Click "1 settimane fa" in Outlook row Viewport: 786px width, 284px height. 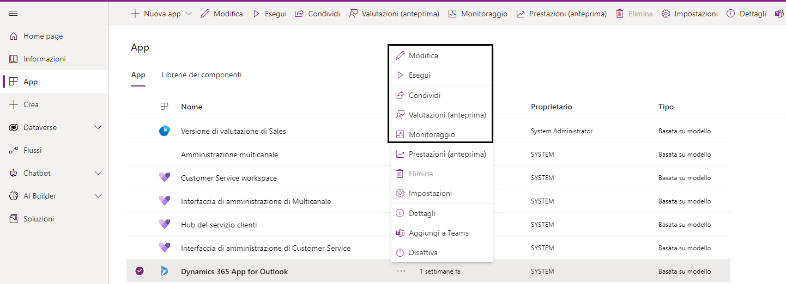pos(440,271)
